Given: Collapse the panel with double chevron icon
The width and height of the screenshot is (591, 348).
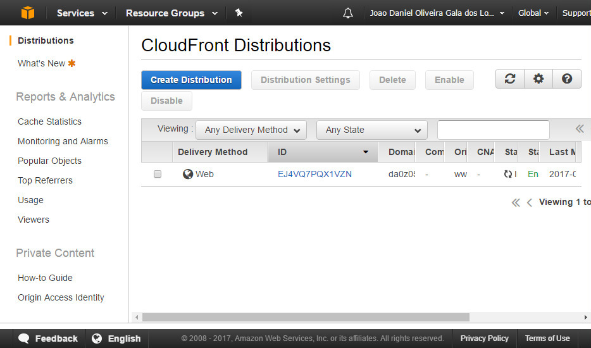Looking at the screenshot, I should click(580, 129).
